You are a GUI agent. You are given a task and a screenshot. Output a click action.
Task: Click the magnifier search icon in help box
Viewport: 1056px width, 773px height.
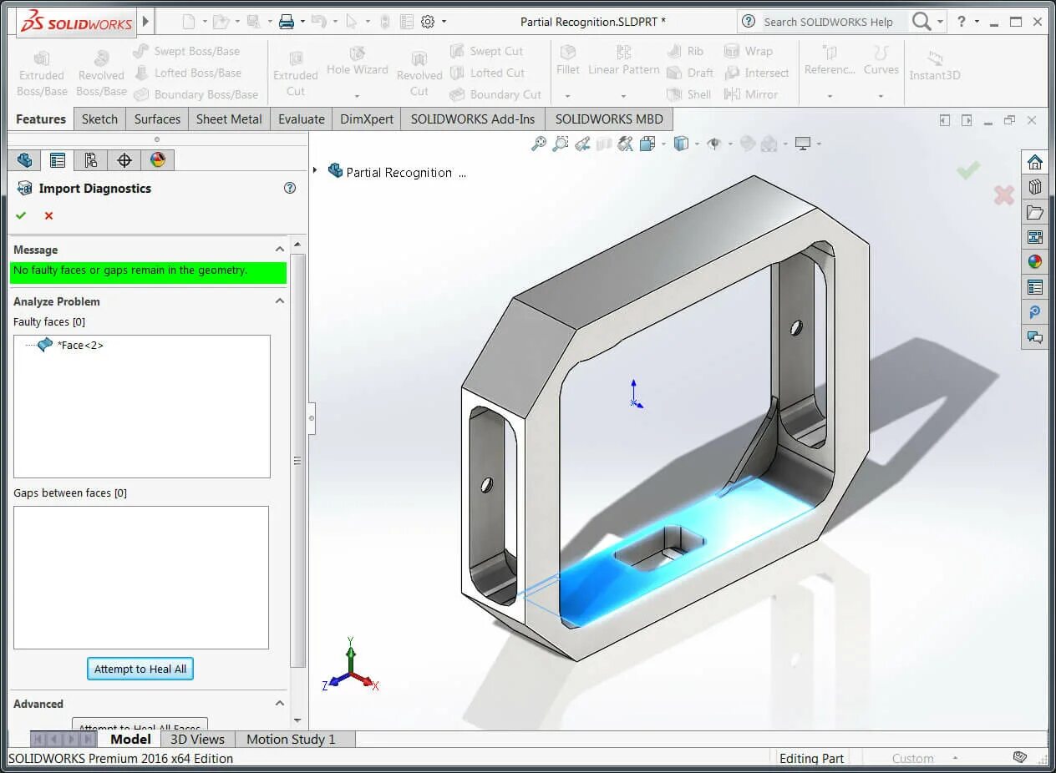921,22
